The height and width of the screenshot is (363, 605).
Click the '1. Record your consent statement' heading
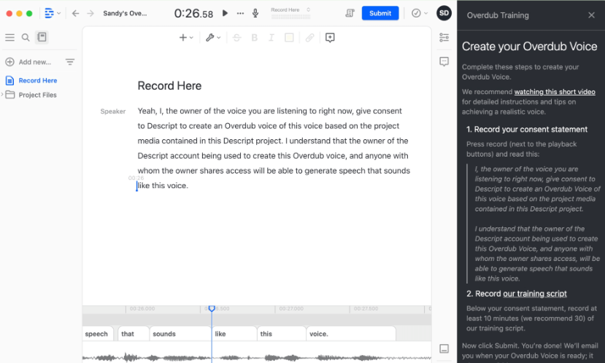(x=527, y=130)
